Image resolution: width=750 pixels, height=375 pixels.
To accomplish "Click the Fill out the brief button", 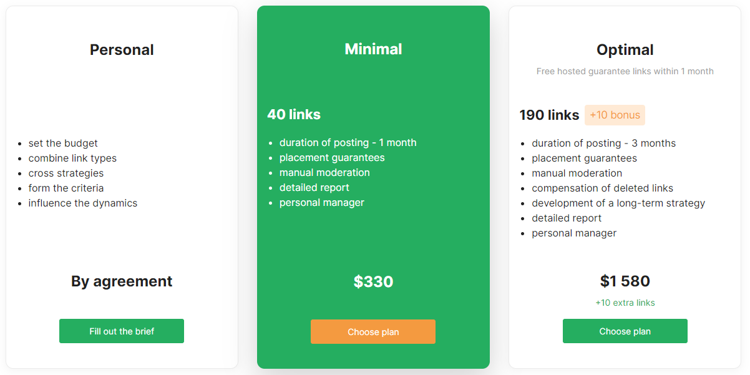I will click(x=122, y=331).
